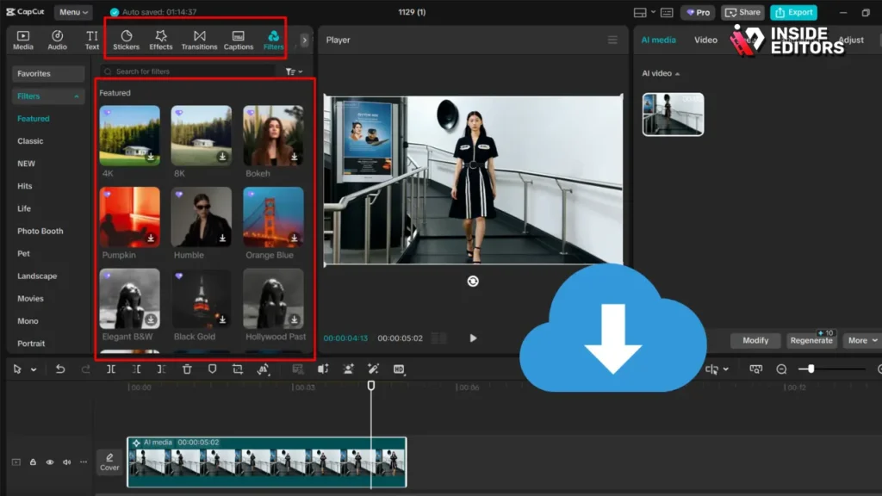Screen dimensions: 882x496
Task: Download the Orange Blue filter
Action: [x=295, y=239]
